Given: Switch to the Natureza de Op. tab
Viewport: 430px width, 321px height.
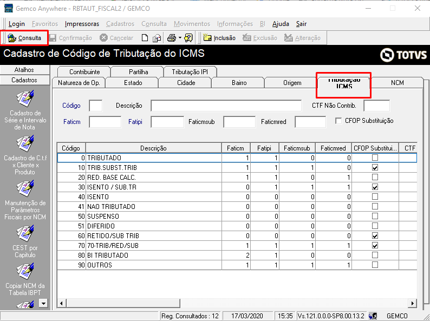Looking at the screenshot, I should pos(79,83).
